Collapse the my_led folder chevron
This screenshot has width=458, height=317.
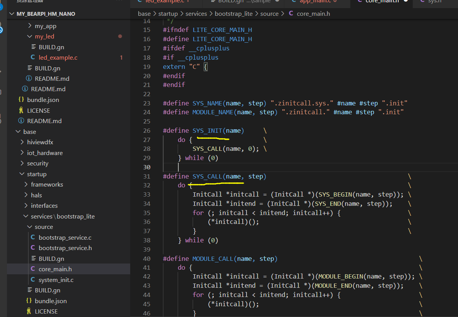30,37
